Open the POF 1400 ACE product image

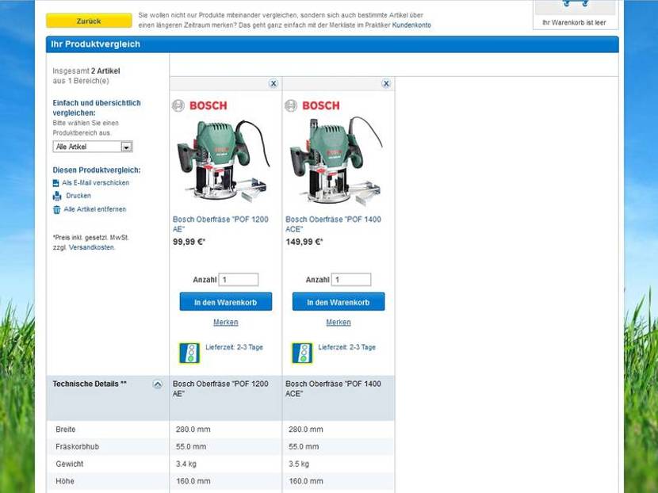(x=337, y=162)
